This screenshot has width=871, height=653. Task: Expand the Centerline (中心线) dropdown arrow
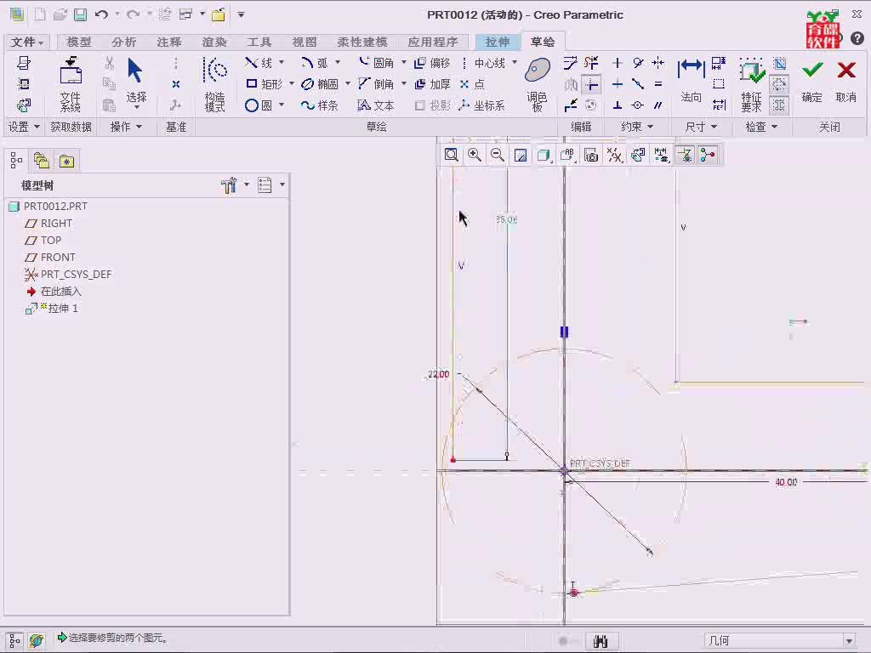515,62
